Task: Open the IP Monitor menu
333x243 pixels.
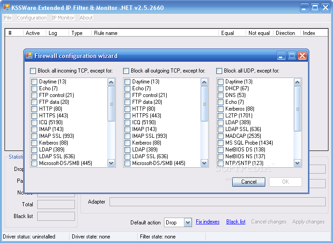Action: tap(63, 18)
